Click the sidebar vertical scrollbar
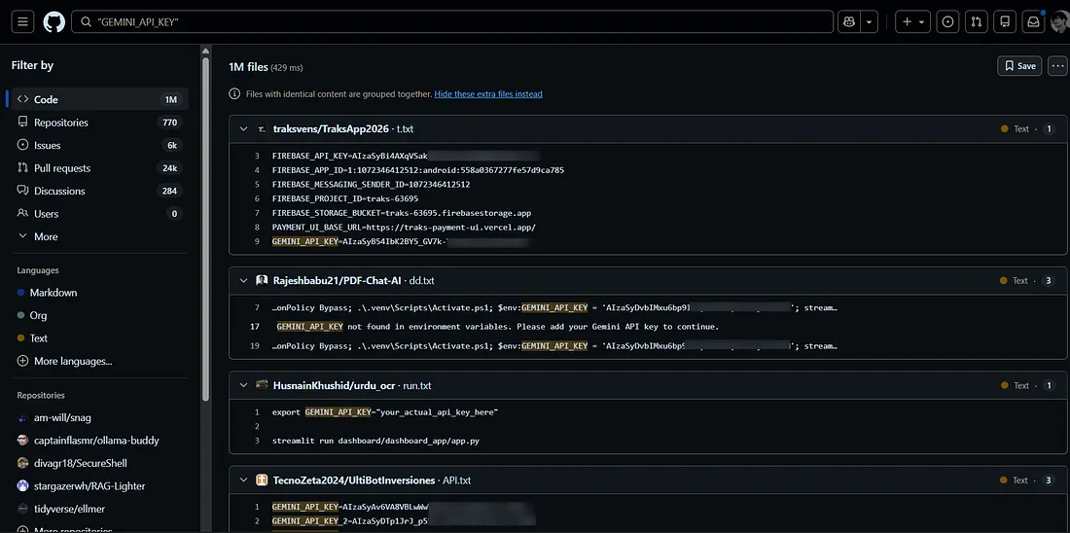Image resolution: width=1070 pixels, height=533 pixels. tap(205, 229)
